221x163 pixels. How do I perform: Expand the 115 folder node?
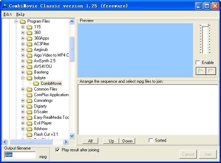click(x=23, y=27)
